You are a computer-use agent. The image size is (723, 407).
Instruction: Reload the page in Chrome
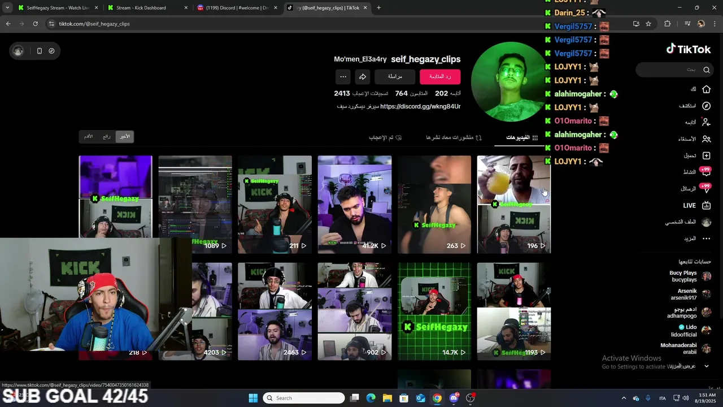(35, 24)
